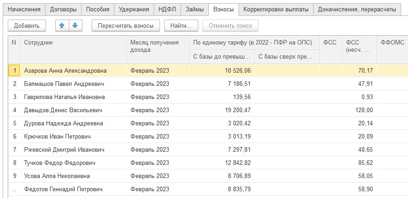408x198 pixels.
Task: Open the Пособия tab
Action: 98,9
